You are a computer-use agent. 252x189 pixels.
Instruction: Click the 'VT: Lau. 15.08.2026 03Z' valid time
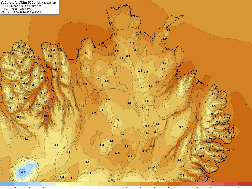pyautogui.click(x=16, y=12)
